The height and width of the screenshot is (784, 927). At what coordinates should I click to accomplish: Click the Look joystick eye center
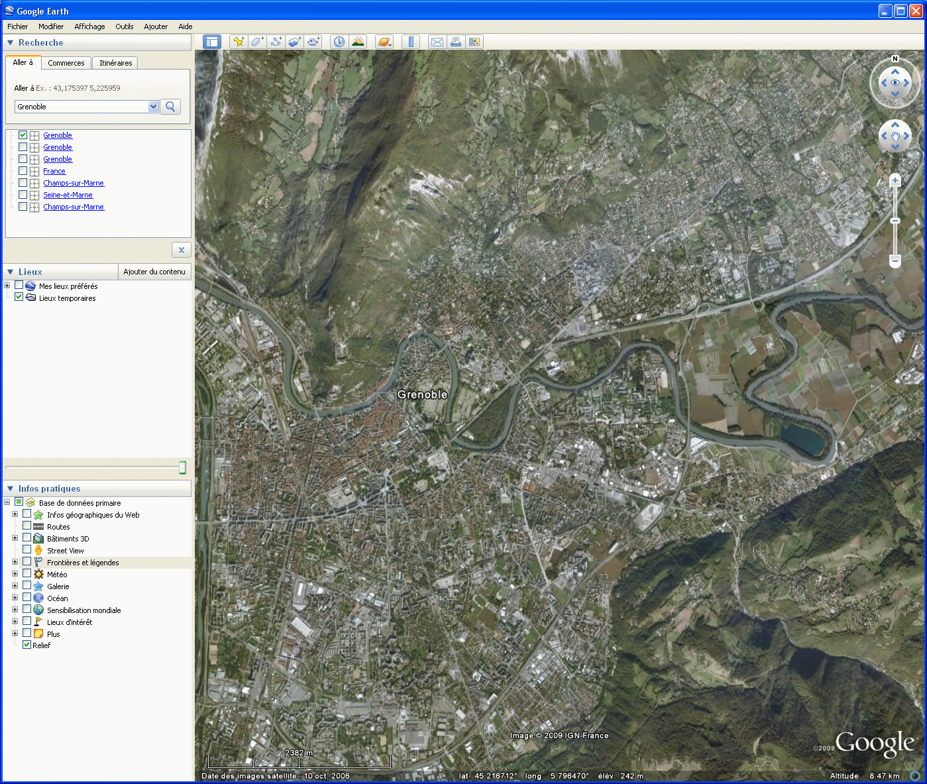pos(895,83)
